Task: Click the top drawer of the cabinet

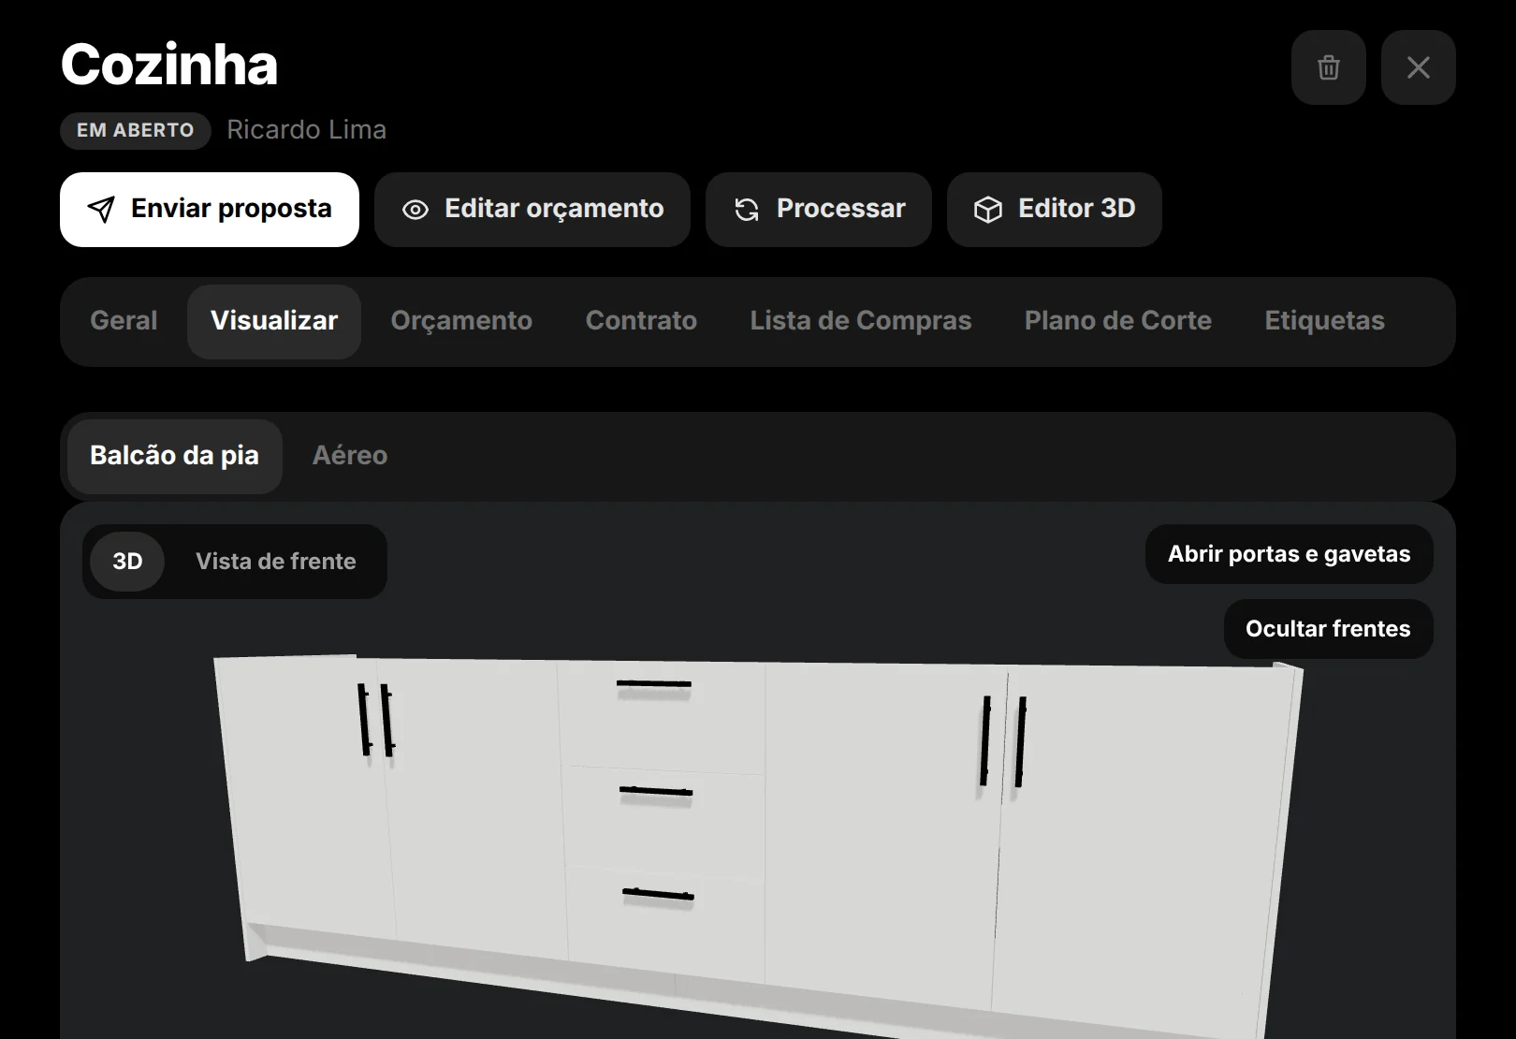Action: point(662,716)
